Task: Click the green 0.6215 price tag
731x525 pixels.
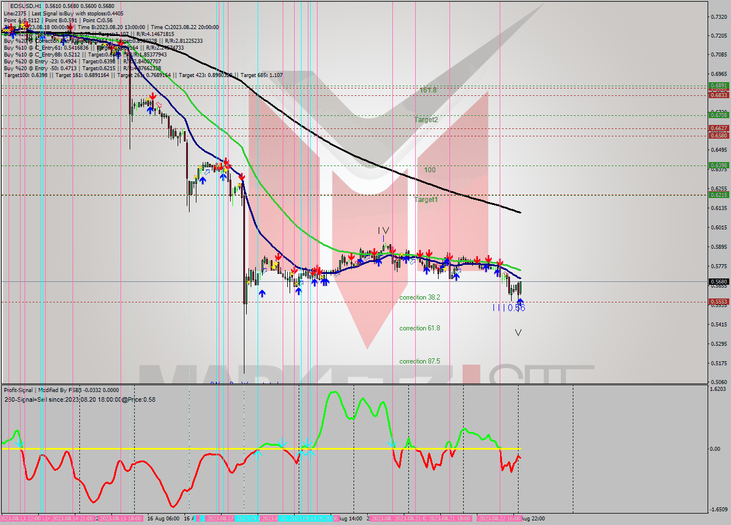Action: (x=718, y=195)
